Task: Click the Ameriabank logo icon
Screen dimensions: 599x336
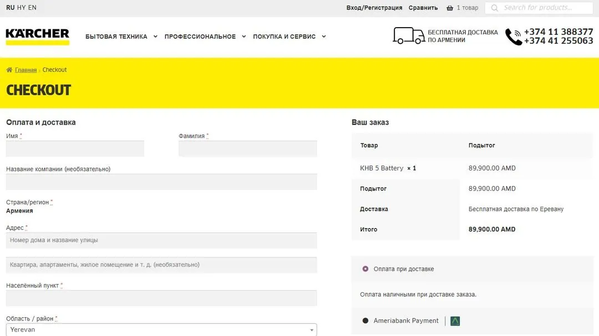Action: (455, 321)
